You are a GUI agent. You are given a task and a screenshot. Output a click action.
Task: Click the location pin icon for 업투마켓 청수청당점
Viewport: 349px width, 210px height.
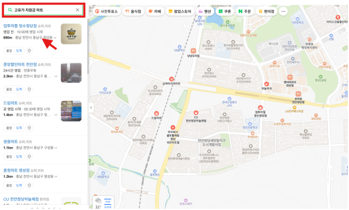point(29,51)
